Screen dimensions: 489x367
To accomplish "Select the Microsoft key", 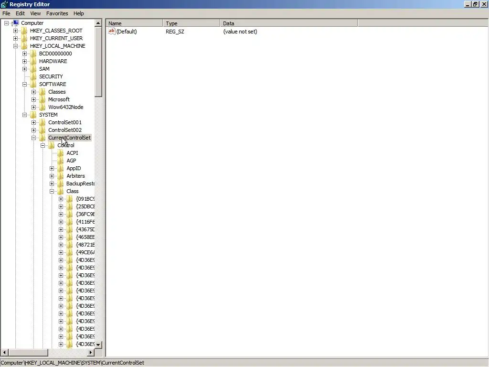I will 59,99.
